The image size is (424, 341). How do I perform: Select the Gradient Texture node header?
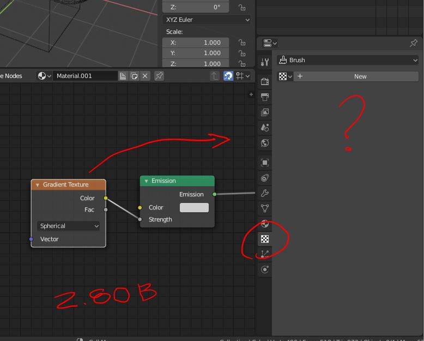[69, 184]
